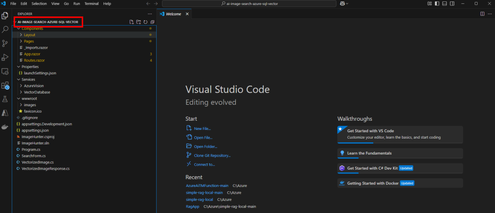The width and height of the screenshot is (495, 213).
Task: Toggle the bottom panel
Action: click(x=445, y=3)
